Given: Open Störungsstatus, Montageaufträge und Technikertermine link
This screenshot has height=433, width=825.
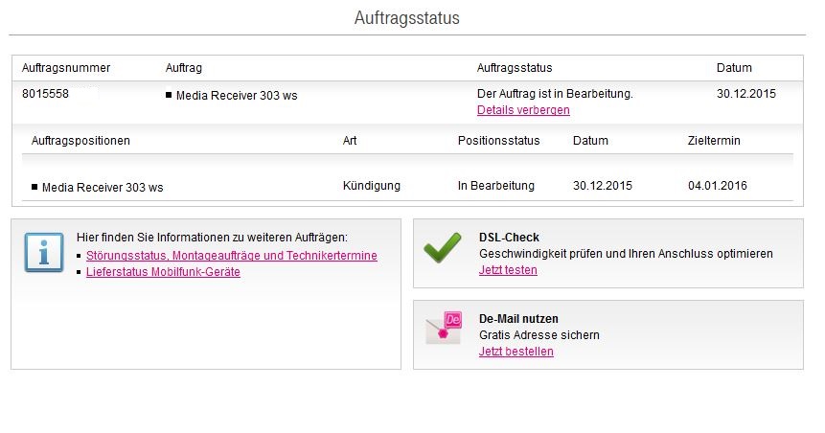Looking at the screenshot, I should point(231,256).
